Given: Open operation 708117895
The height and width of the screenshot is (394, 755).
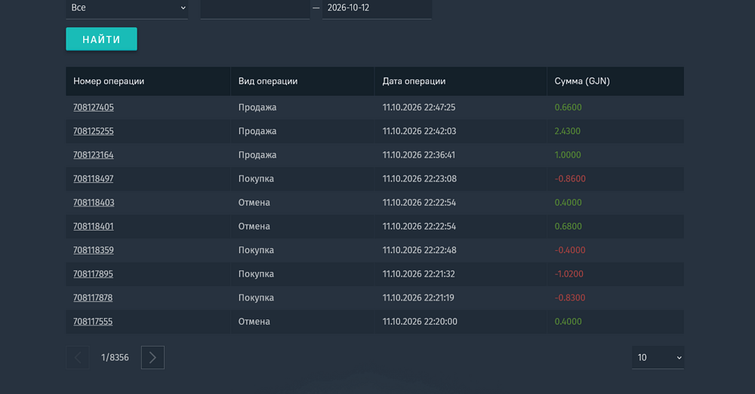Looking at the screenshot, I should 93,274.
